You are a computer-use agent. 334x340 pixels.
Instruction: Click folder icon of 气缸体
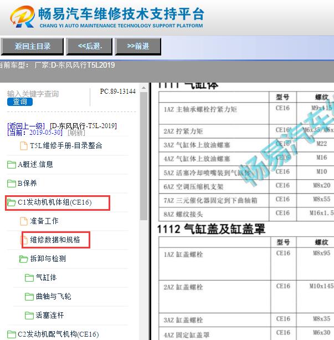click(x=29, y=278)
